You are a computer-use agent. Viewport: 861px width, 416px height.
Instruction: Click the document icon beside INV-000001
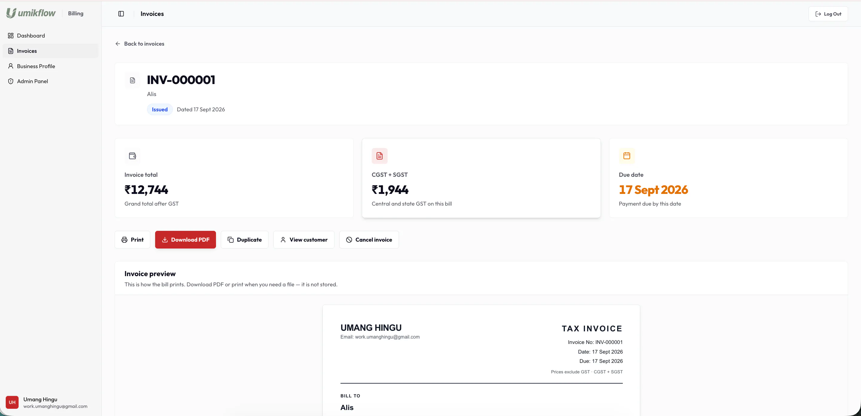132,80
